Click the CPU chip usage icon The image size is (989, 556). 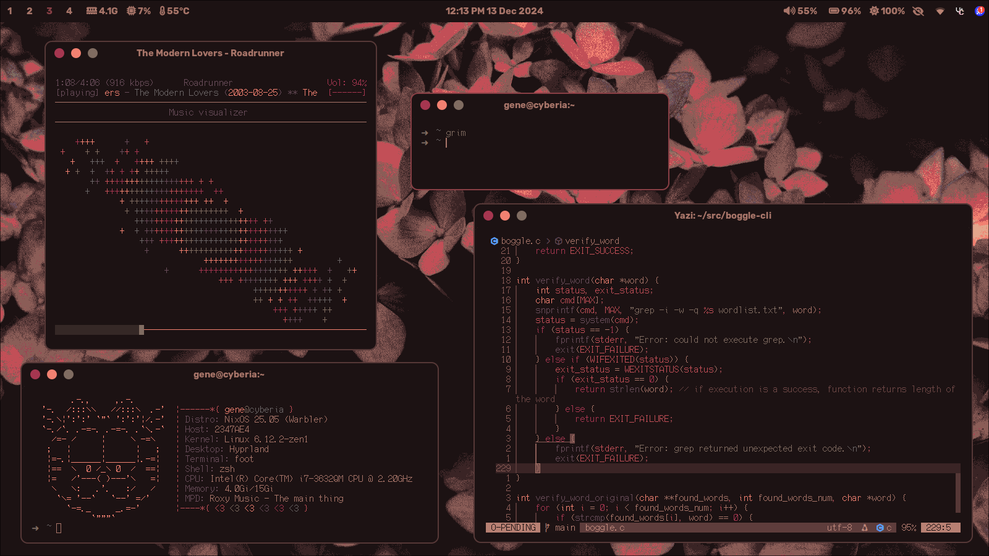point(131,11)
